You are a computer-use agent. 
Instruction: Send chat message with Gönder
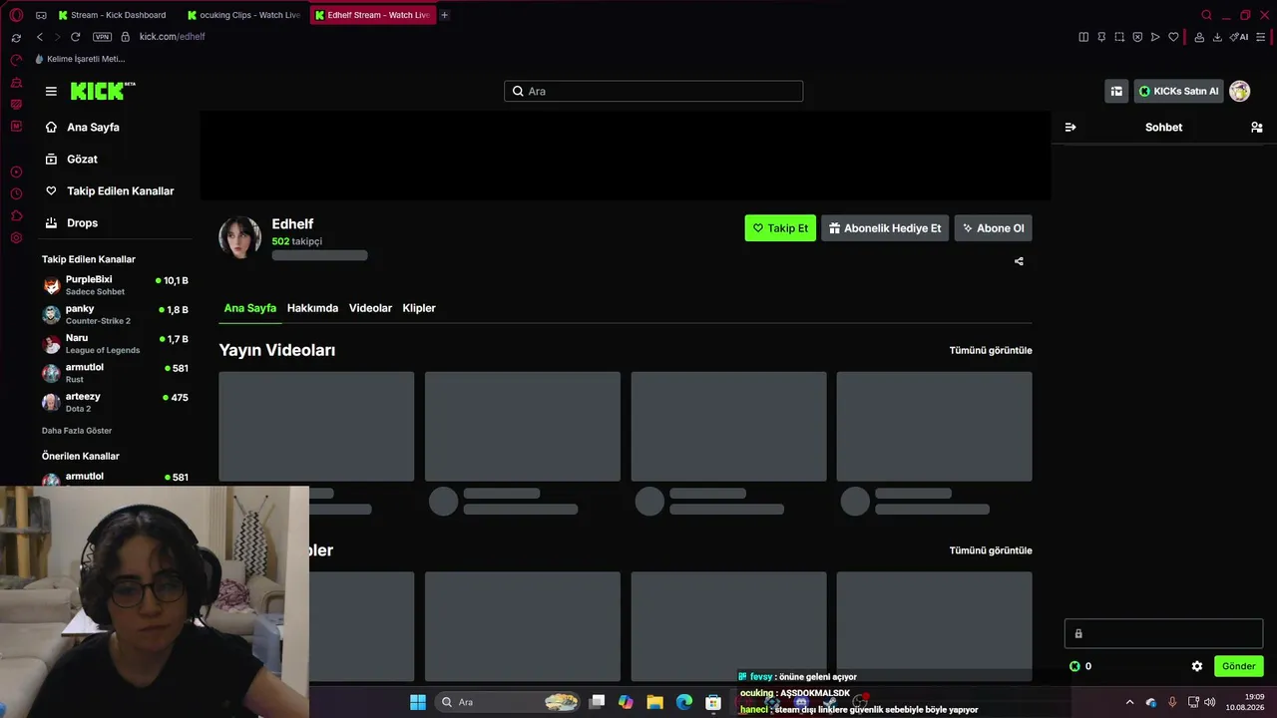(1238, 666)
